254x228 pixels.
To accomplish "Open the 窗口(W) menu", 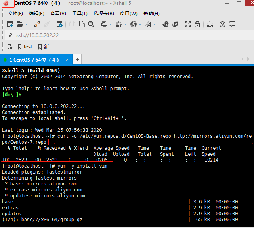I will click(x=129, y=14).
